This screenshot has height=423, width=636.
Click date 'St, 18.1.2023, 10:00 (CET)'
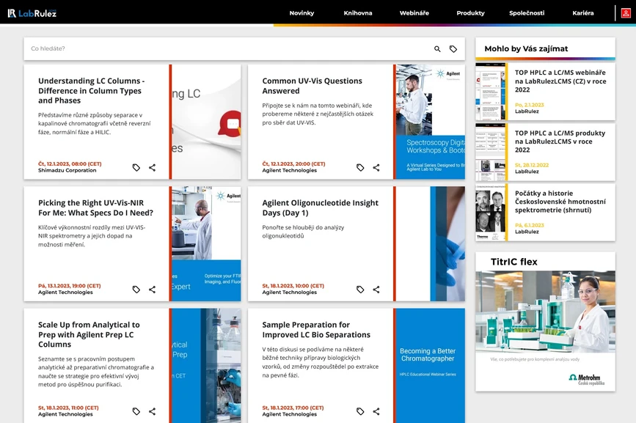[x=293, y=286]
